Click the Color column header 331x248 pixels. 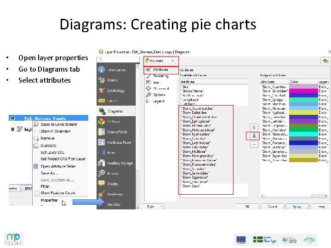click(x=303, y=82)
